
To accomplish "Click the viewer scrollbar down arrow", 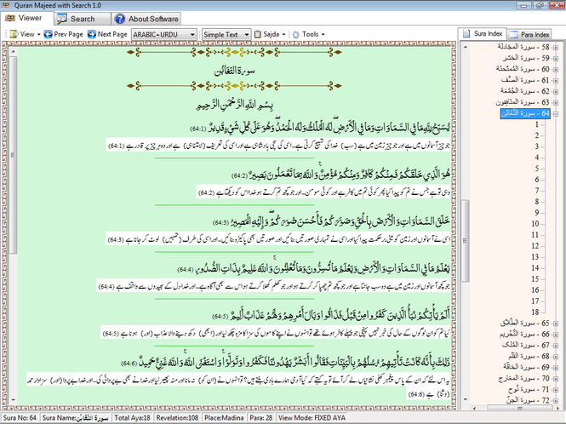I will pyautogui.click(x=14, y=400).
